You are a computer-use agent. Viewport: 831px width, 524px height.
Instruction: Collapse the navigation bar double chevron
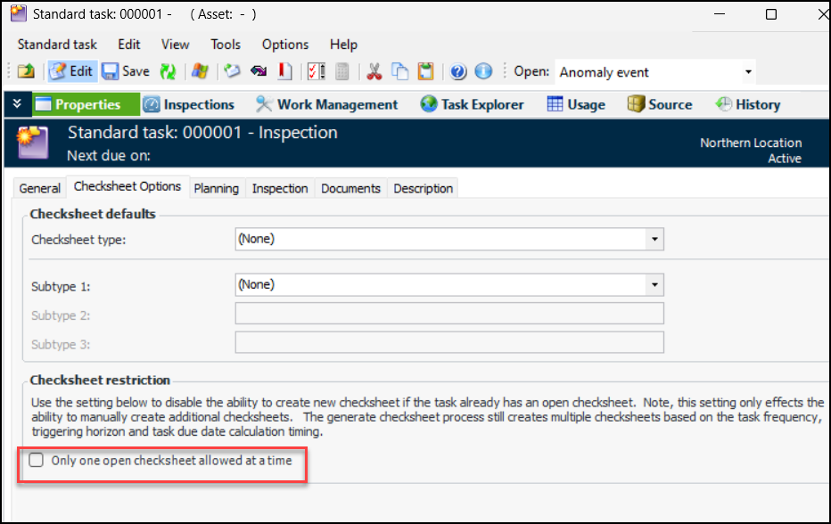(x=17, y=104)
